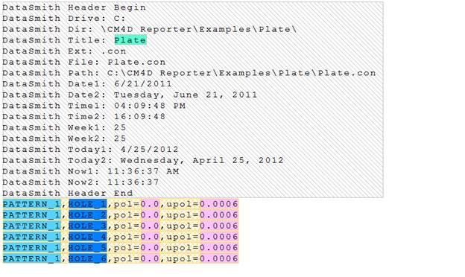Click upol value 0.0006 in HOLE_1 row
The width and height of the screenshot is (465, 277).
pos(219,204)
